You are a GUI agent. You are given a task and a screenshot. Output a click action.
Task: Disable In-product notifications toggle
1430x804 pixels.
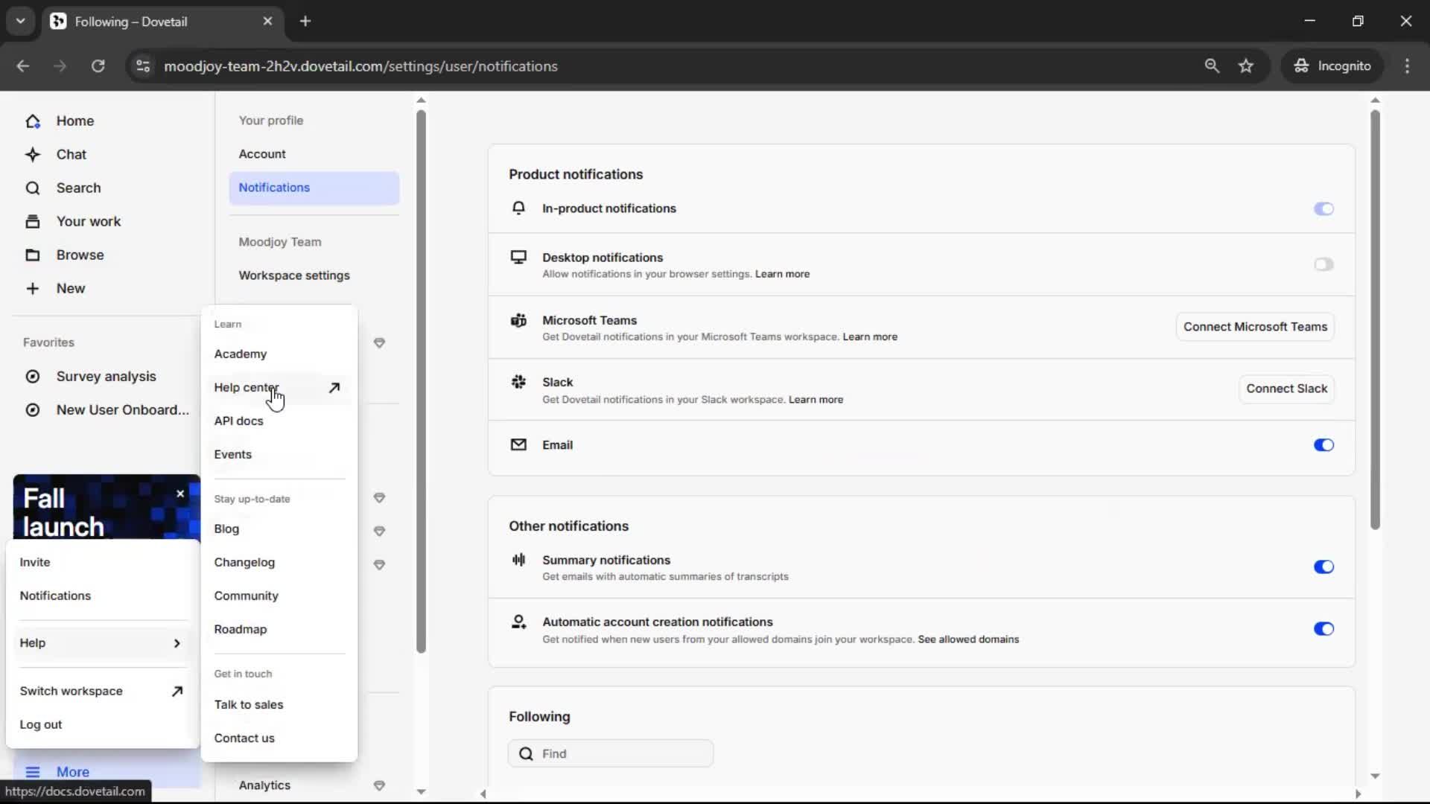[x=1323, y=209]
